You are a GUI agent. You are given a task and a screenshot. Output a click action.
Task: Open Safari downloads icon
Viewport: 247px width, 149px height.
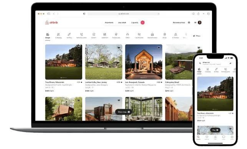[x=194, y=14]
